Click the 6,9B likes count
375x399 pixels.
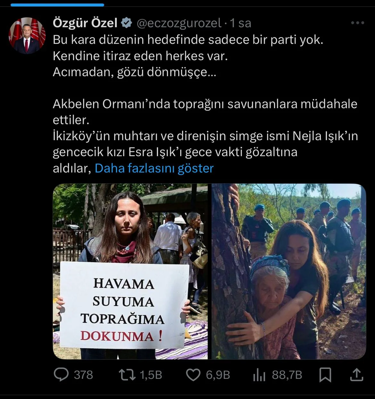click(x=218, y=375)
